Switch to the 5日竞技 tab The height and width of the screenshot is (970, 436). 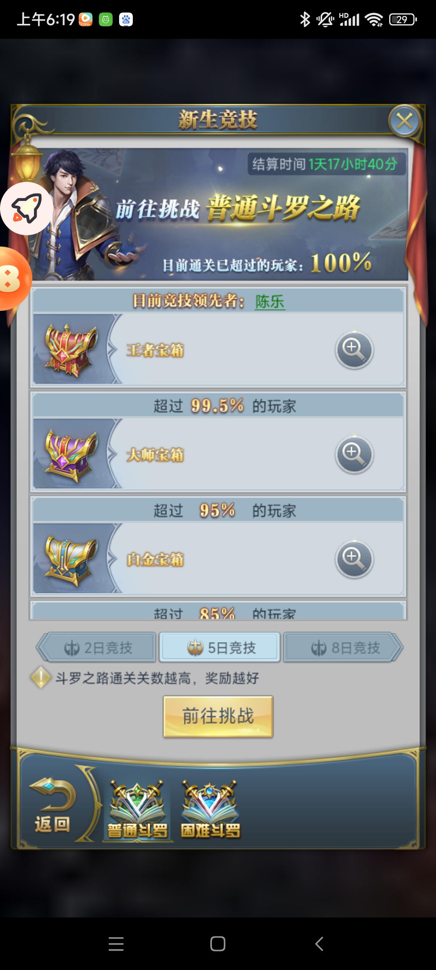click(220, 647)
